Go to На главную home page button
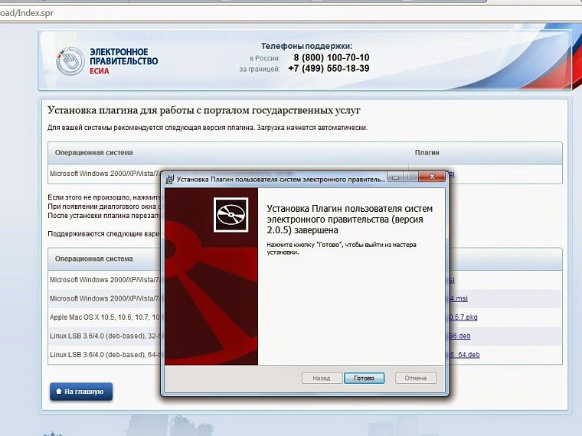The width and height of the screenshot is (582, 436). [x=81, y=392]
